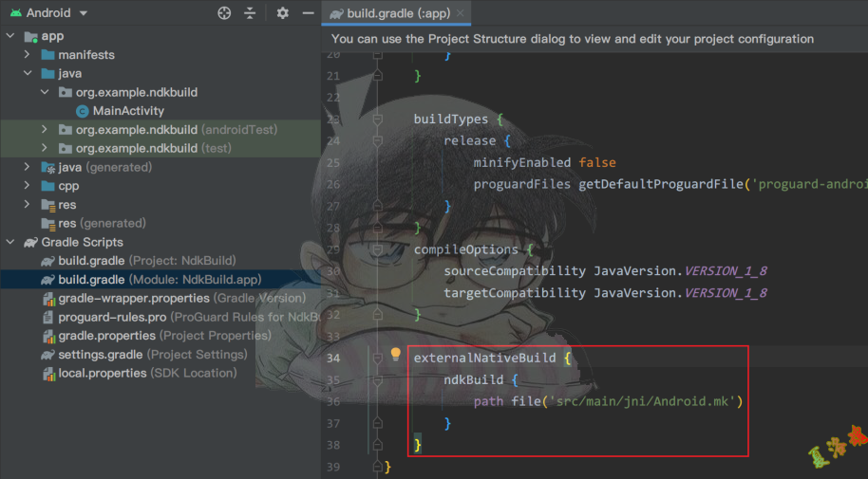This screenshot has height=479, width=868.
Task: Click the settings.gradle elephant icon
Action: pos(48,355)
